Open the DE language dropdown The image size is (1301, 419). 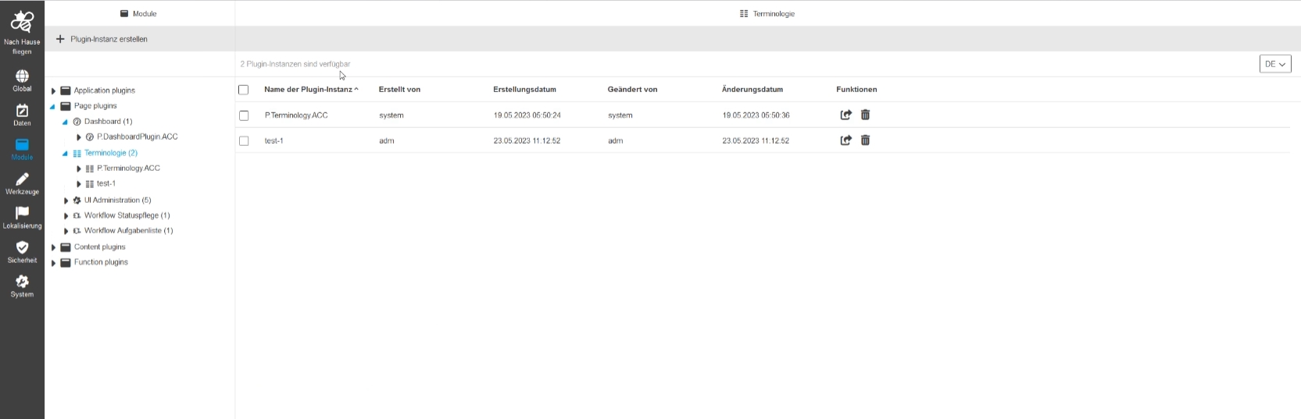[x=1274, y=64]
